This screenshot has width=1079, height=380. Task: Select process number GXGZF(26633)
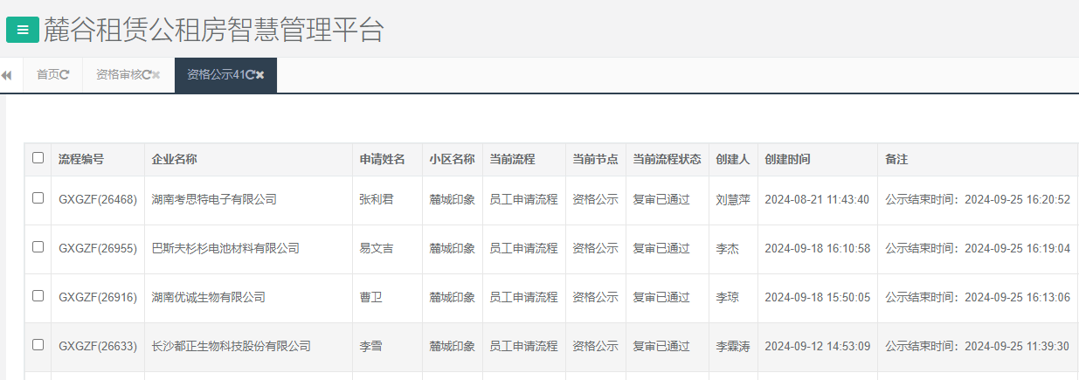point(98,347)
